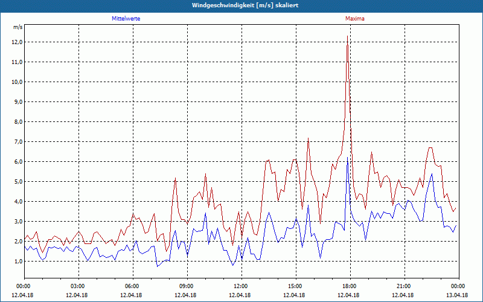Click the y-axis value '4,0'
483x302 pixels.
[x=19, y=202]
